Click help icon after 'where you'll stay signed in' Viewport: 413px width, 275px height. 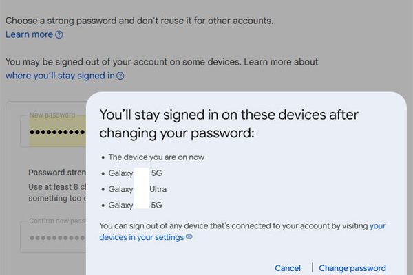pos(120,76)
